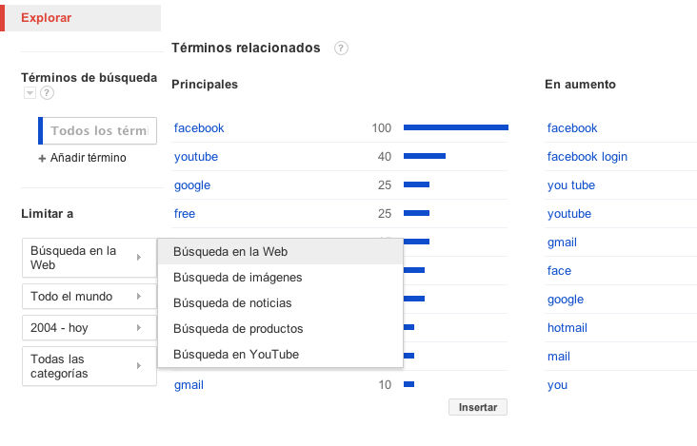Click the plus icon to Añadir término
This screenshot has height=446, width=697.
[x=42, y=158]
